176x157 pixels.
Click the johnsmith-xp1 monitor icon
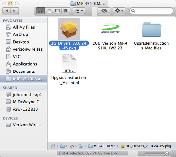click(x=8, y=94)
